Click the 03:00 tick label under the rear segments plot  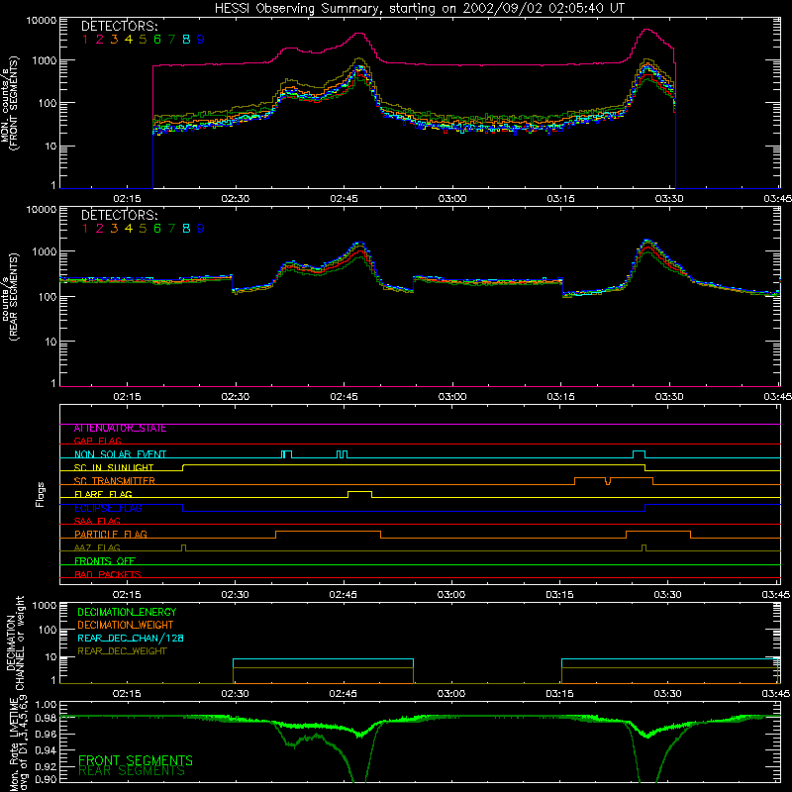pos(452,397)
